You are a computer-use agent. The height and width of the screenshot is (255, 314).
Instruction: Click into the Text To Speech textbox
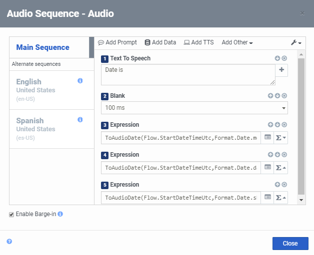188,75
